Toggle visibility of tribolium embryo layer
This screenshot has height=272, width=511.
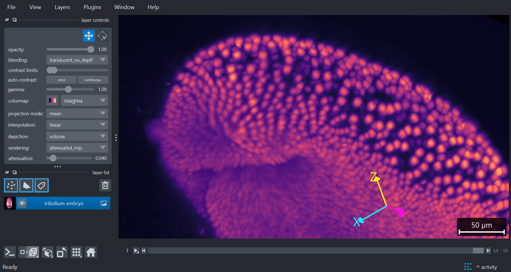[22, 203]
